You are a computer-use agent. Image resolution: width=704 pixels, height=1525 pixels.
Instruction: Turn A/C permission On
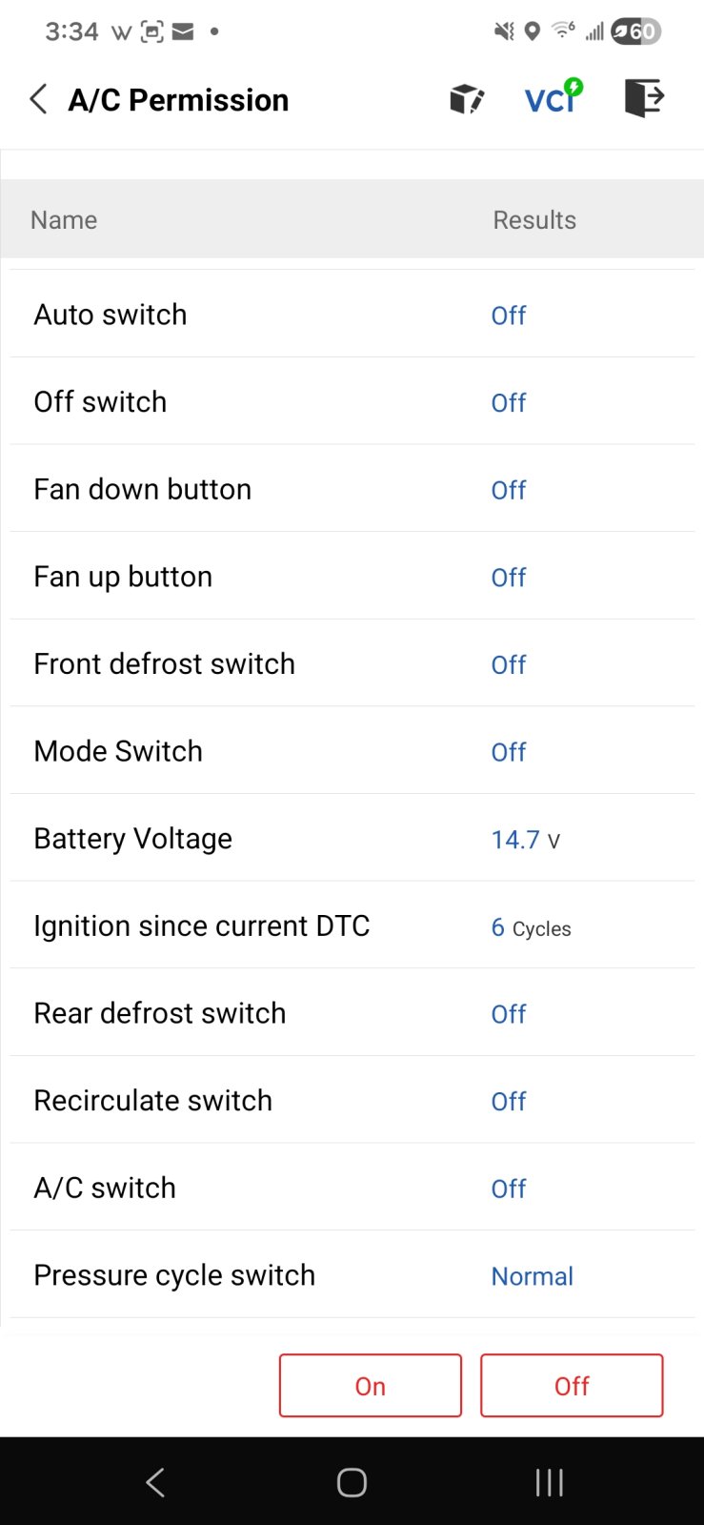[371, 1386]
